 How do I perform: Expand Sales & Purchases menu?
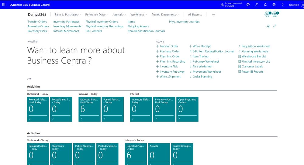point(67,15)
